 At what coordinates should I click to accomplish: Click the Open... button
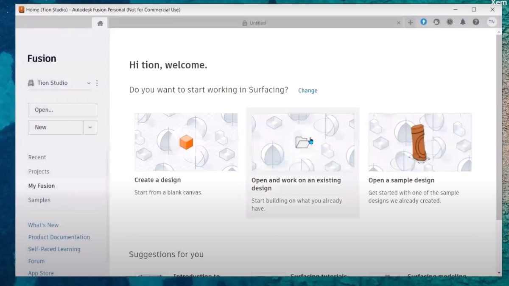pyautogui.click(x=62, y=110)
